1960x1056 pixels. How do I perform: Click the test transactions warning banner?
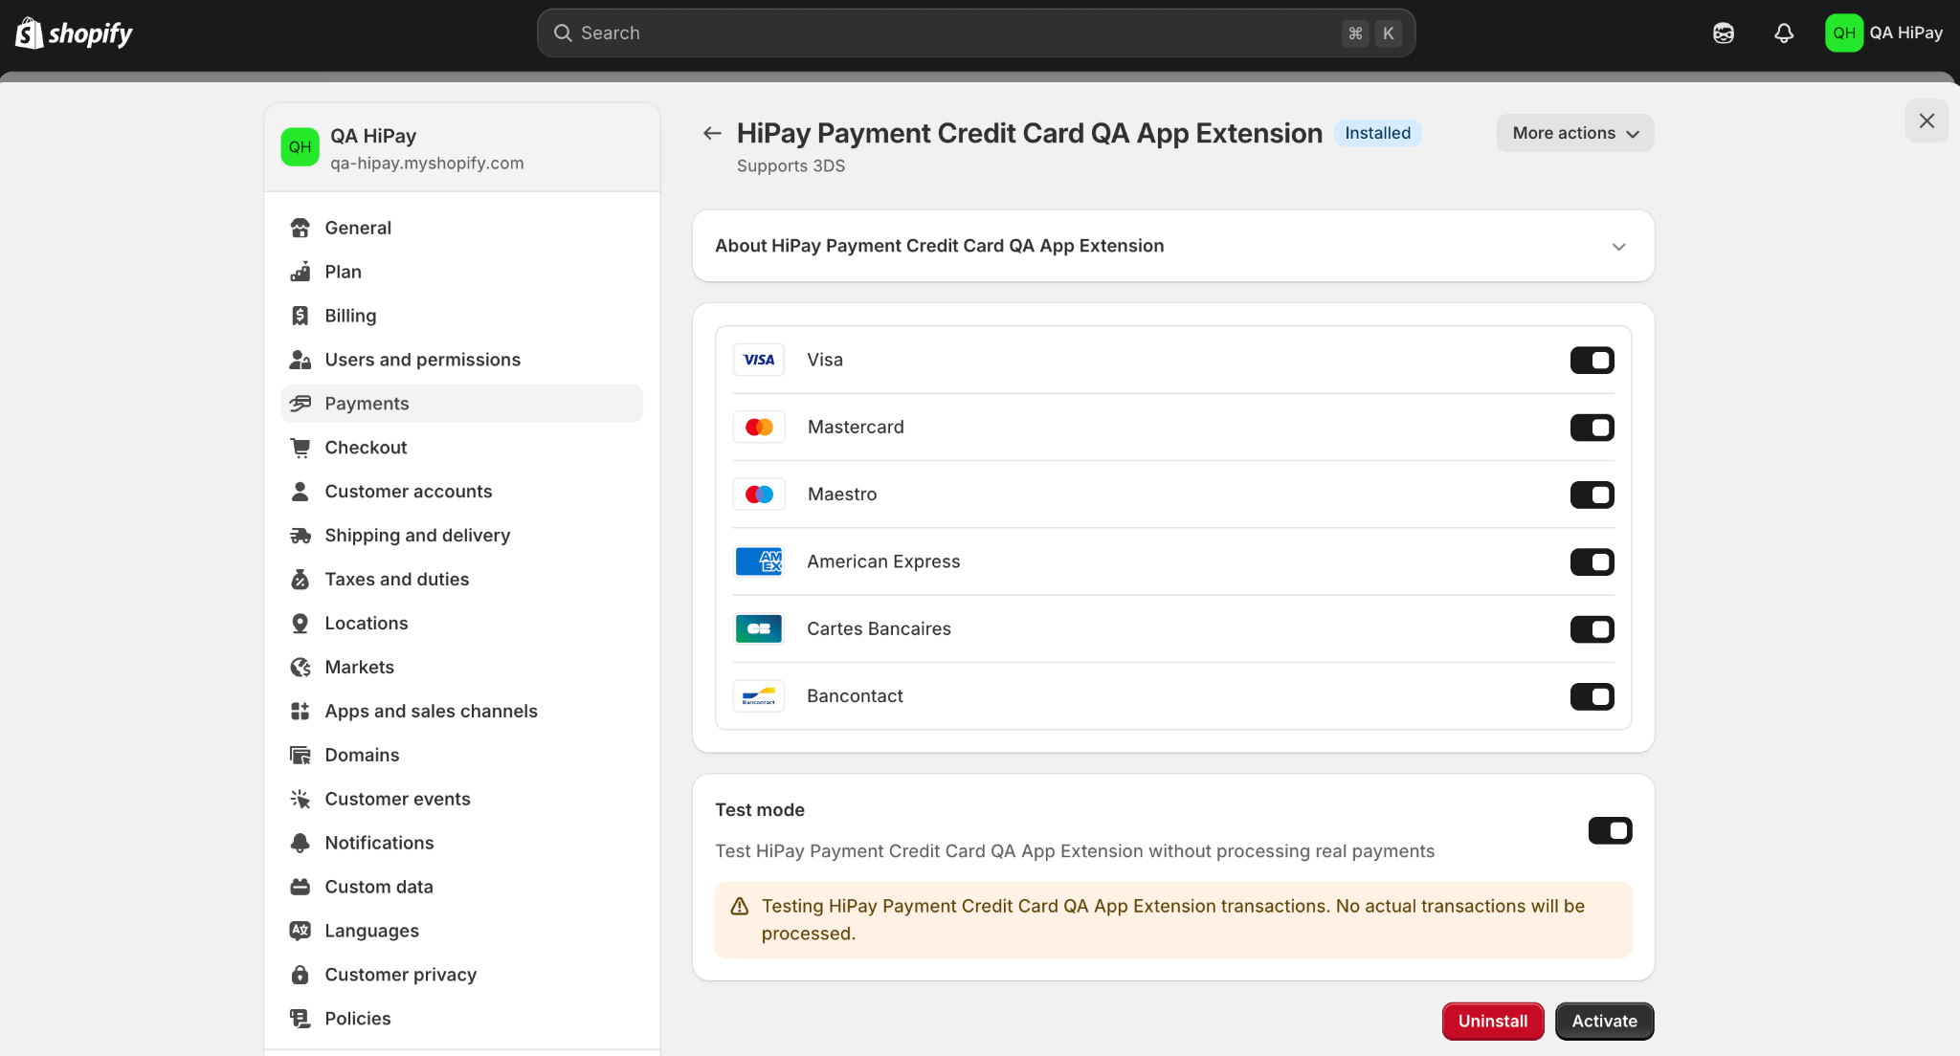(x=1173, y=920)
